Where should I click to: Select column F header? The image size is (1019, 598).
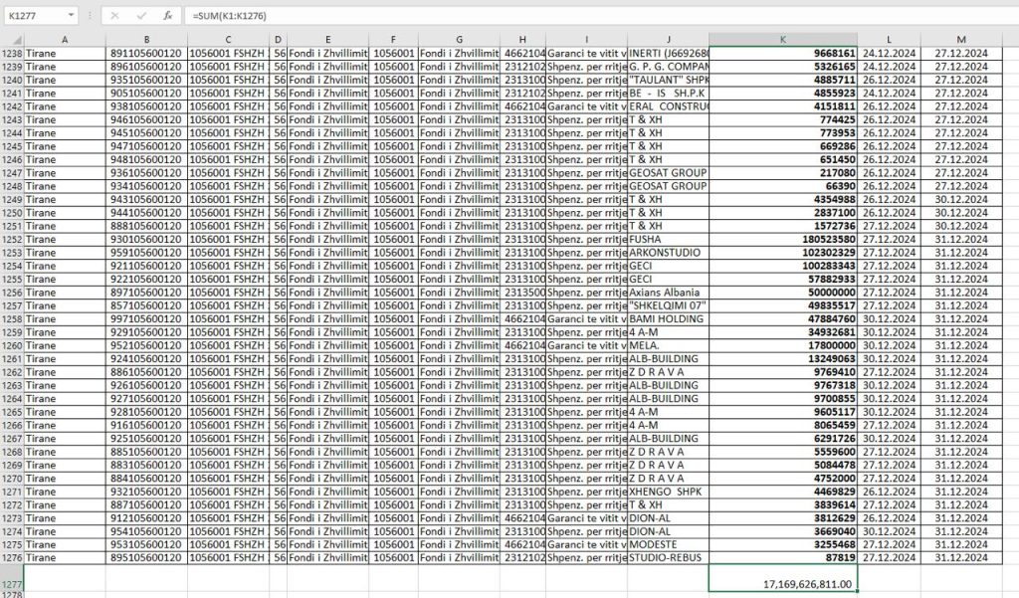(393, 40)
